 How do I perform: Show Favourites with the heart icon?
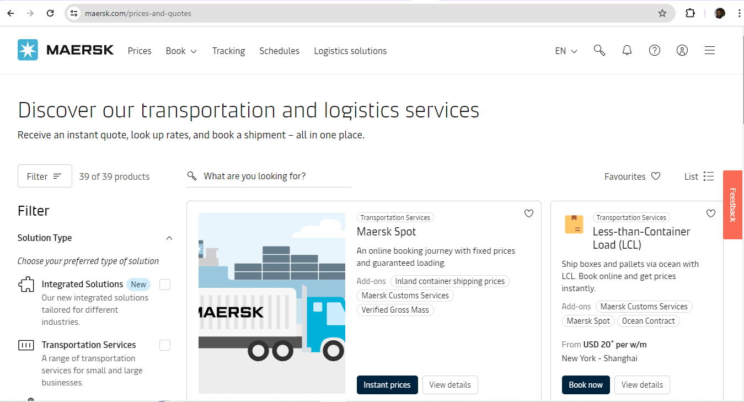coord(632,176)
